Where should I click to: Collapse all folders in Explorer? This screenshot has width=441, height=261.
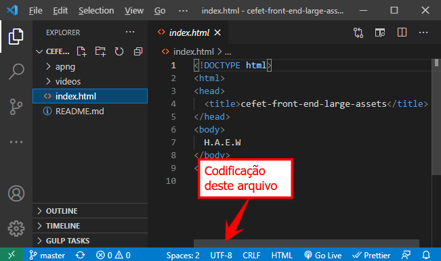point(138,51)
